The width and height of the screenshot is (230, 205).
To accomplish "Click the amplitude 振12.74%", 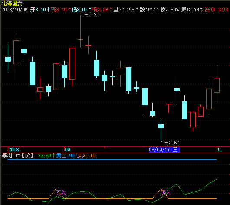I will [x=191, y=10].
